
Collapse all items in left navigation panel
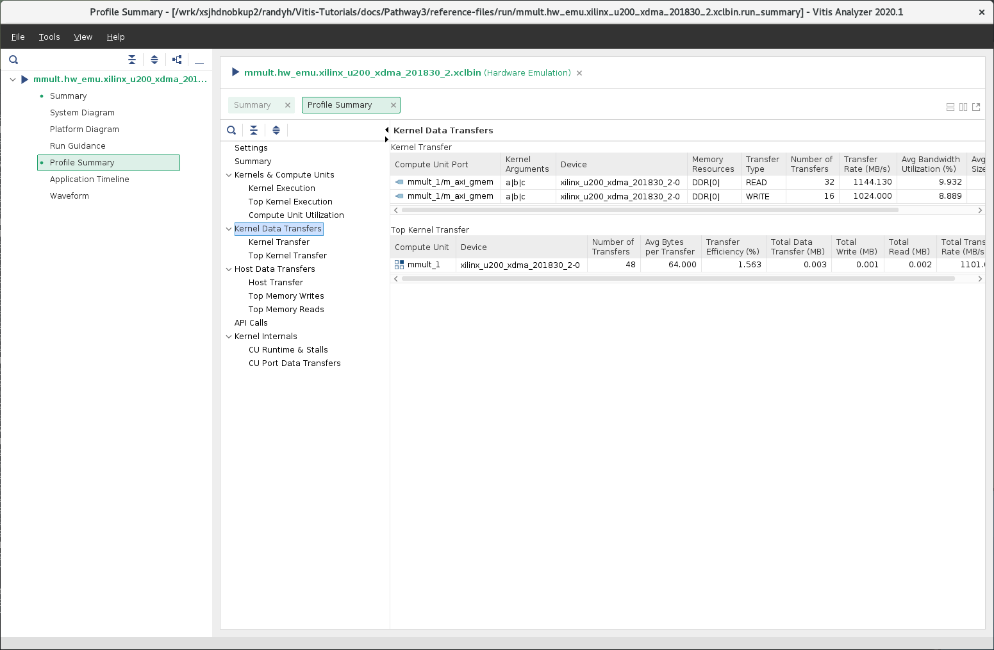pos(132,60)
